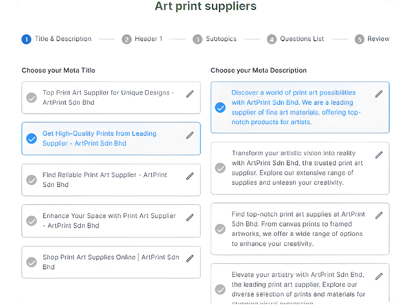Edit the 'Discover a world' description pencil icon
This screenshot has height=305, width=412.
point(379,94)
